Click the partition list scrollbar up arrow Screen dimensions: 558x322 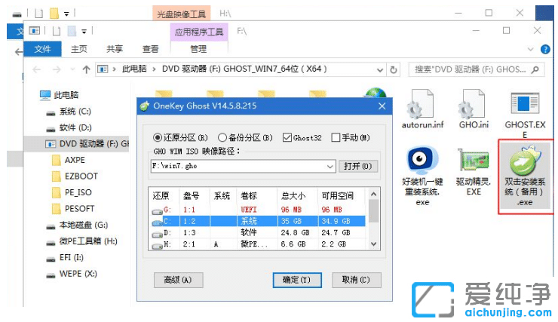(x=373, y=195)
